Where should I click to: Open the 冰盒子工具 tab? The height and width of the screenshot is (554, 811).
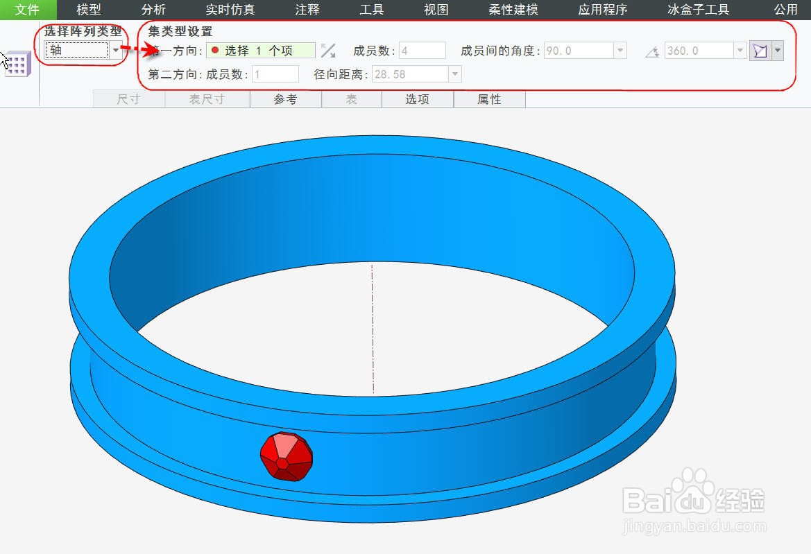[x=698, y=10]
